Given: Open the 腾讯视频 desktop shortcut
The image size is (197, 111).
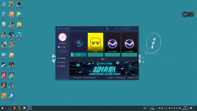Looking at the screenshot, I should (x=19, y=15).
